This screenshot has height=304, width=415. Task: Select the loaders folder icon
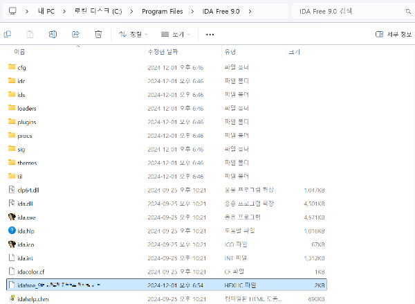[12, 107]
